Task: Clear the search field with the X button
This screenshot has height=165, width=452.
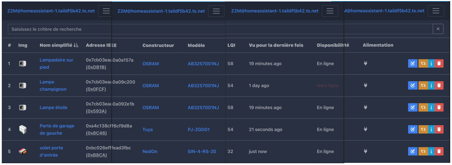Action: 438,29
